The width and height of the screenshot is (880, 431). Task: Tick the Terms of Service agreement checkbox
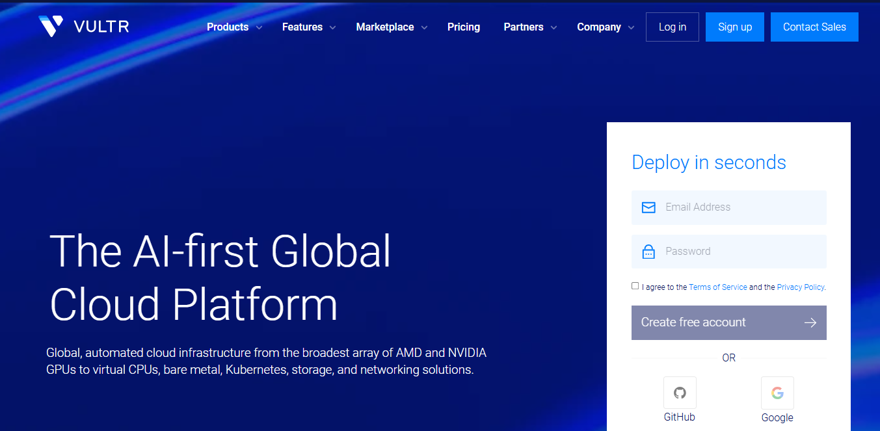click(x=635, y=286)
